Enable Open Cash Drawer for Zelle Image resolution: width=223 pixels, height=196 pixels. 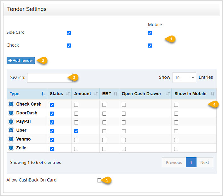click(124, 149)
